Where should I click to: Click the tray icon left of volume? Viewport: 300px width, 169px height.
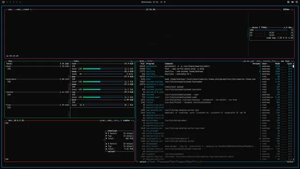(x=288, y=2)
